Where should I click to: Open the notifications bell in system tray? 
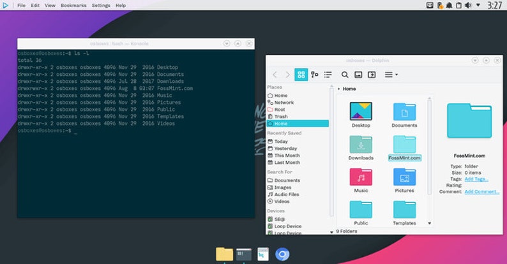[x=449, y=6]
